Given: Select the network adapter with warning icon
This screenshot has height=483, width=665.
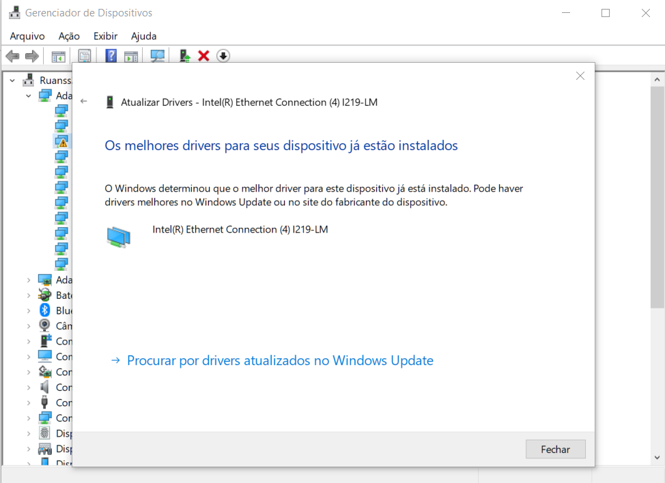Looking at the screenshot, I should coord(61,141).
